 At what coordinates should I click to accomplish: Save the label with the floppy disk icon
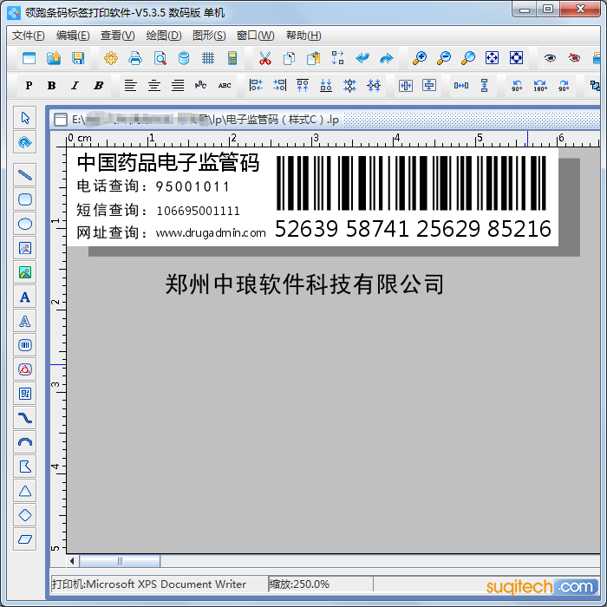78,58
